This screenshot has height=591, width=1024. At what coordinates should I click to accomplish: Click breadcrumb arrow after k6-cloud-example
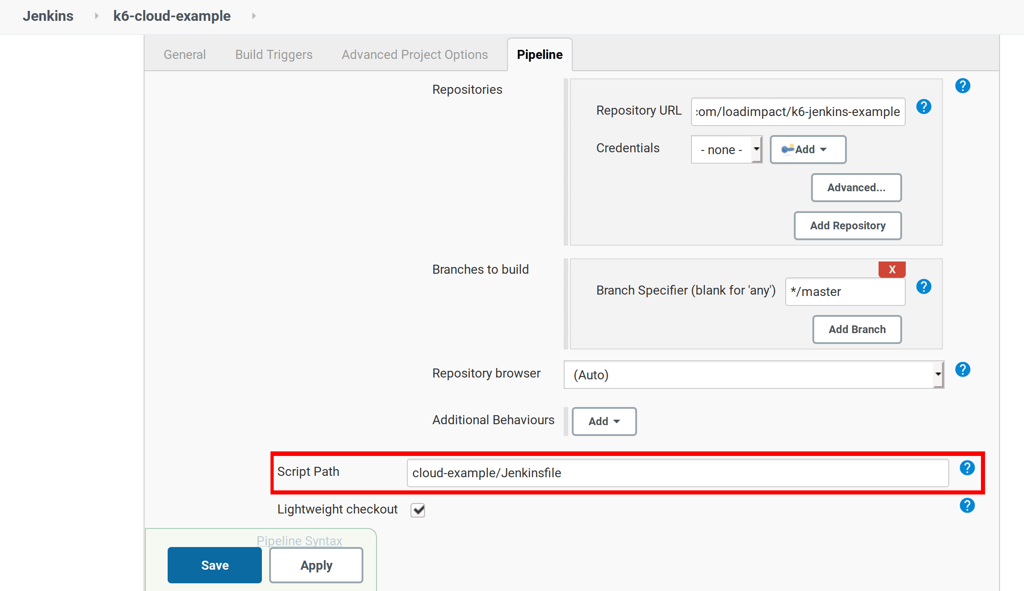[253, 15]
